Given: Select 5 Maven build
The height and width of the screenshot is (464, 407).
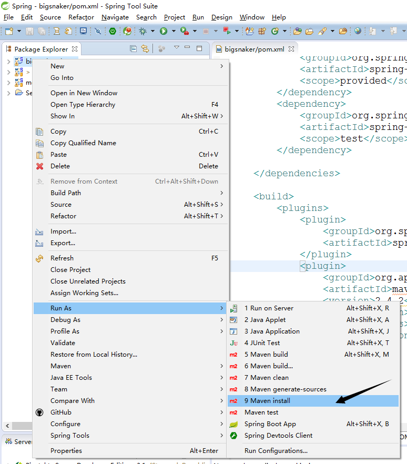Looking at the screenshot, I should 313,354.
